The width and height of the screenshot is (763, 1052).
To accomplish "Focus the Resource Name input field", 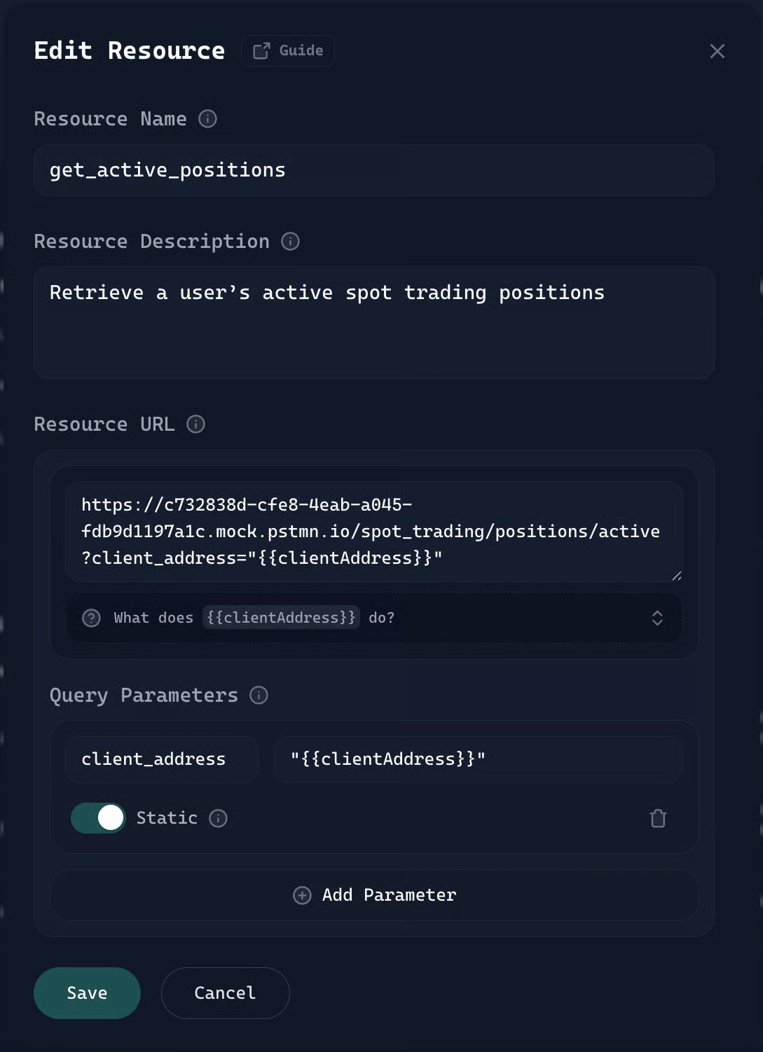I will click(x=374, y=170).
